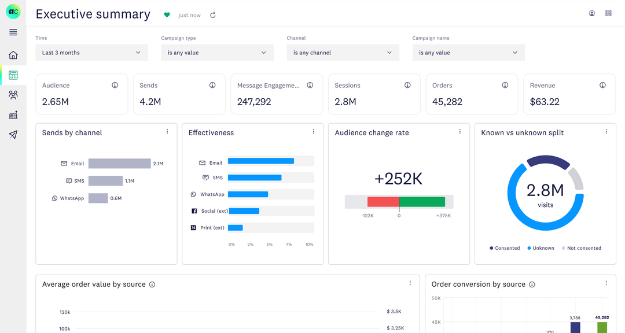Viewport: 625px width, 333px height.
Task: Click the refresh icon beside just now
Action: coord(213,15)
